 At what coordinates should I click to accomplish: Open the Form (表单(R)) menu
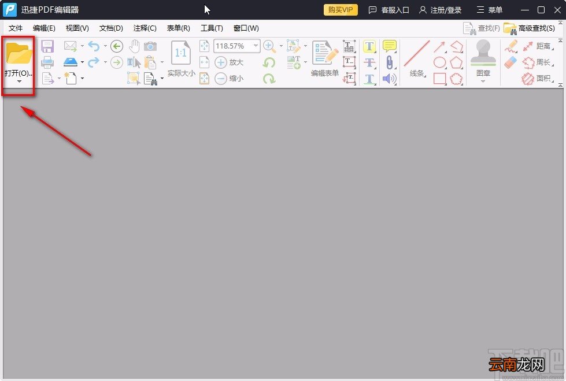click(178, 28)
